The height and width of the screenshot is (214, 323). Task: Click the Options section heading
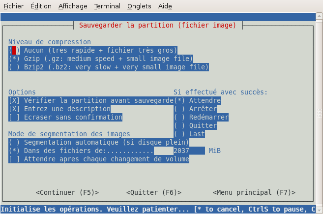coord(22,92)
